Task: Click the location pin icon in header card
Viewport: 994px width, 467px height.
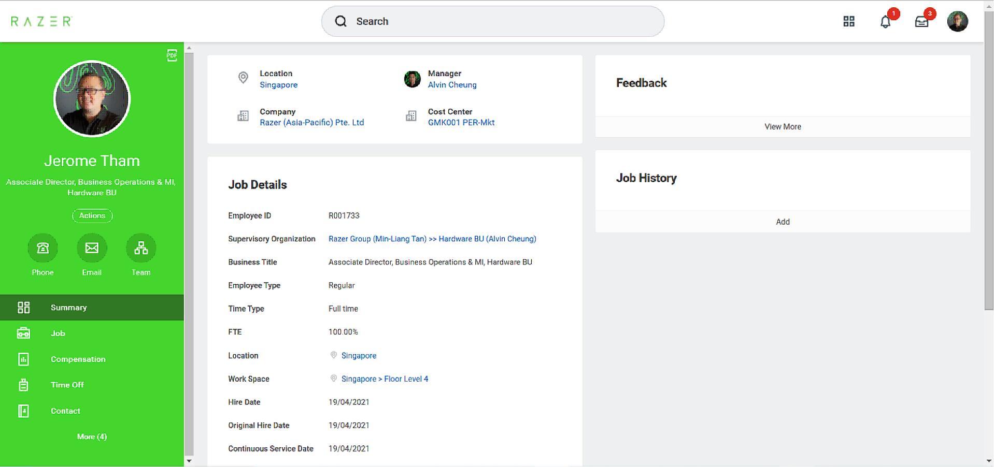Action: pyautogui.click(x=243, y=78)
